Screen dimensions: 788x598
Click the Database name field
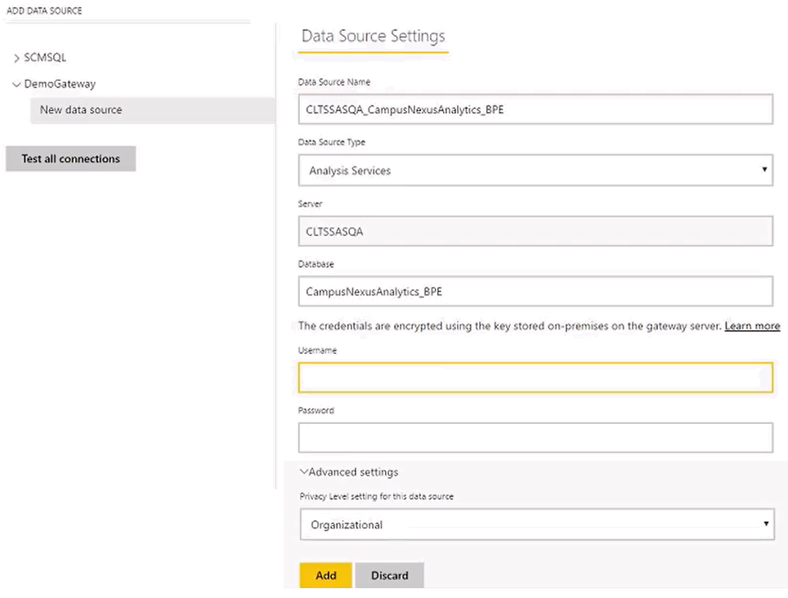coord(535,291)
